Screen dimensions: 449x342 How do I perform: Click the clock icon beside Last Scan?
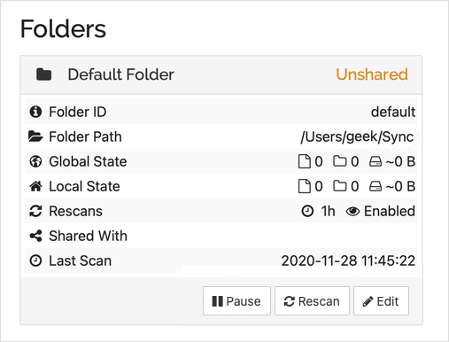[x=35, y=260]
